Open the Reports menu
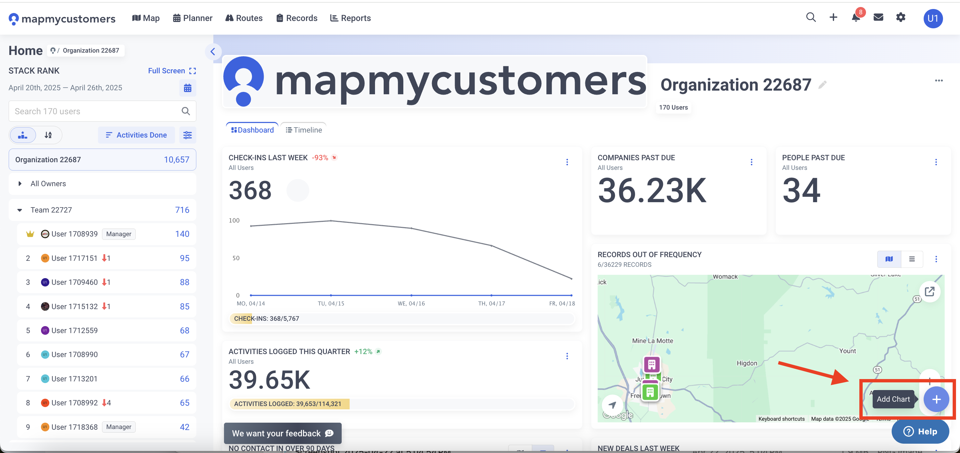The image size is (960, 453). click(350, 18)
